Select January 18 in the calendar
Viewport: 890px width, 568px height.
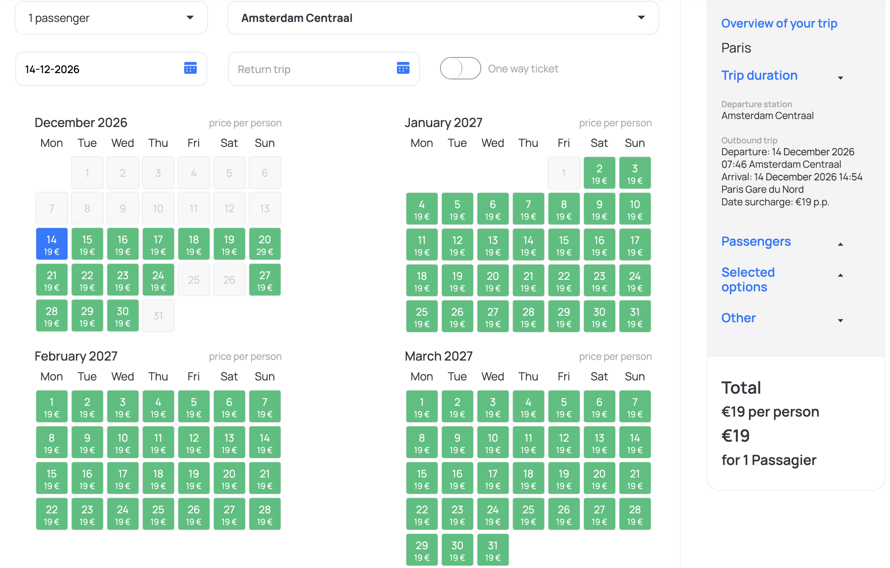tap(422, 281)
